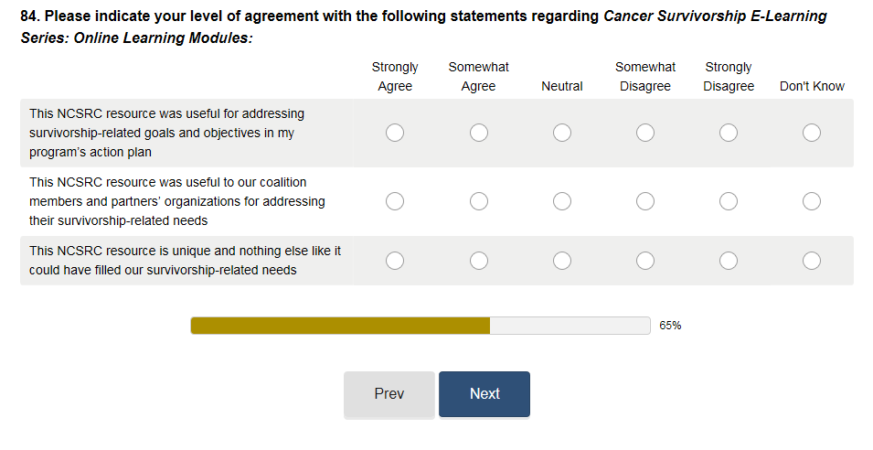The height and width of the screenshot is (450, 873).
Task: Select Strongly Disagree for coalition members statement
Action: [x=729, y=201]
